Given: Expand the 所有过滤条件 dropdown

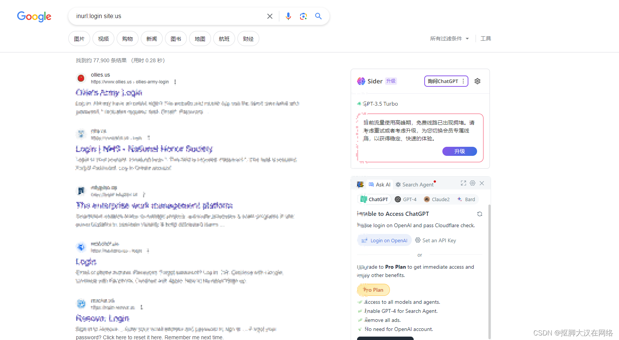Looking at the screenshot, I should [450, 38].
